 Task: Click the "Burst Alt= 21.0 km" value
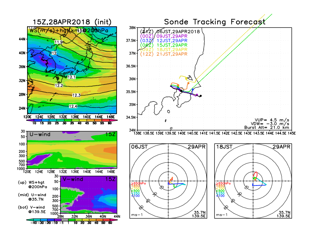tap(267, 127)
